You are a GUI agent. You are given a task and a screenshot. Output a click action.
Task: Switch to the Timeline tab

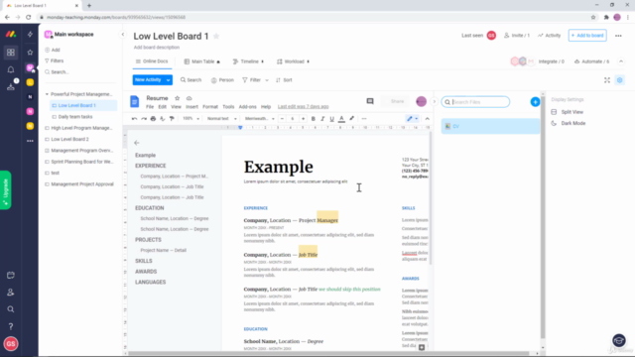[x=248, y=61]
